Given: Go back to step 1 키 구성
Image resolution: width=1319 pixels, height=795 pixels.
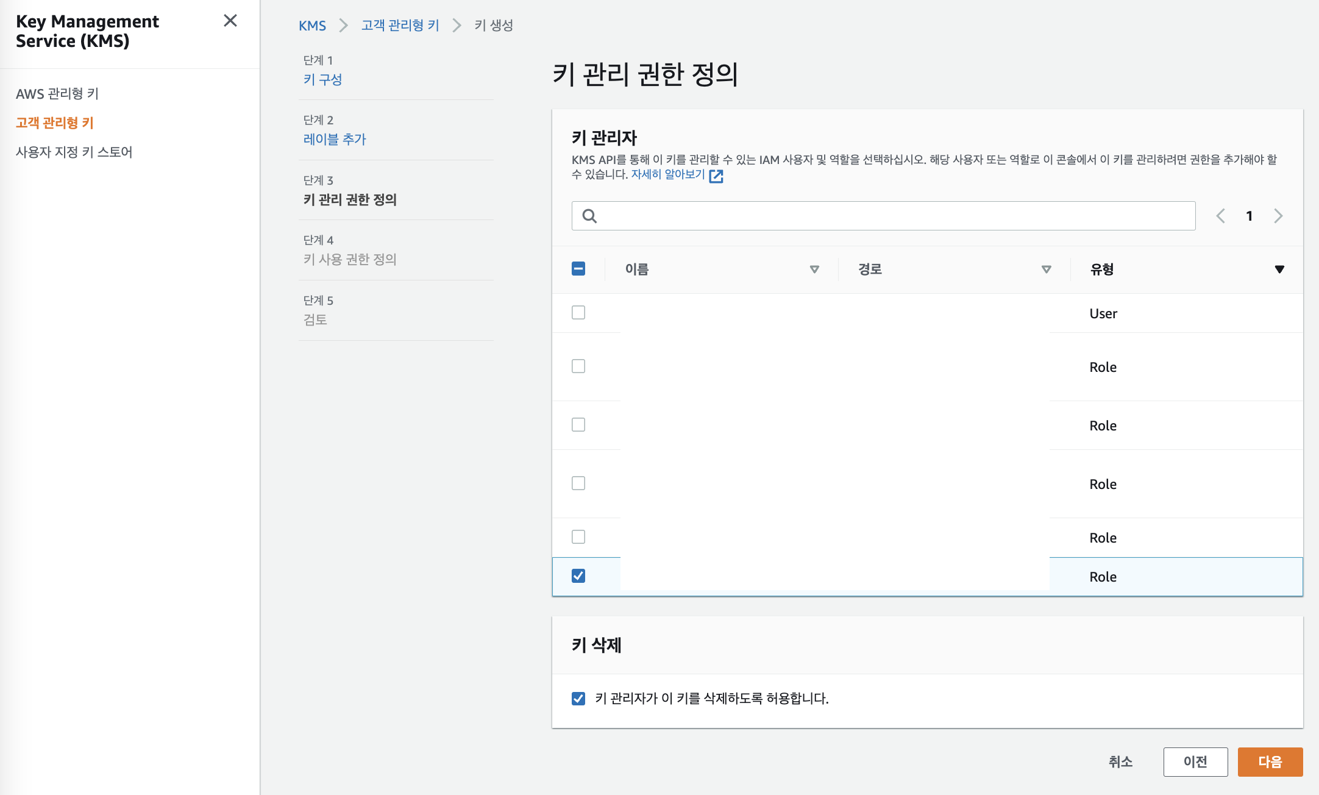Looking at the screenshot, I should tap(322, 79).
